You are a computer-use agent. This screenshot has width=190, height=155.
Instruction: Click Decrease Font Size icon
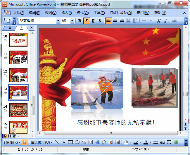[x=165, y=21]
